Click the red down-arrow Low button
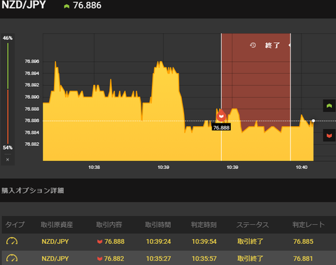 [x=329, y=135]
